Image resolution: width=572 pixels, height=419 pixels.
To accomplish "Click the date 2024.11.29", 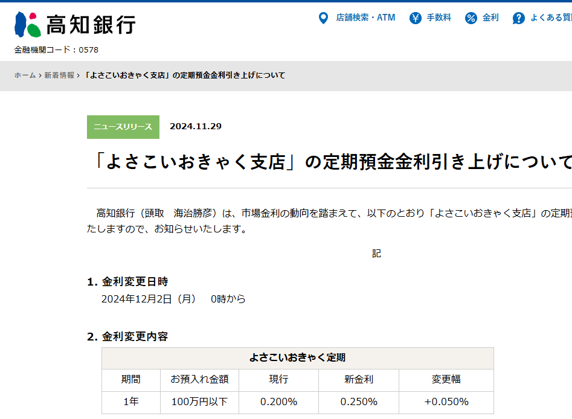I will (196, 126).
